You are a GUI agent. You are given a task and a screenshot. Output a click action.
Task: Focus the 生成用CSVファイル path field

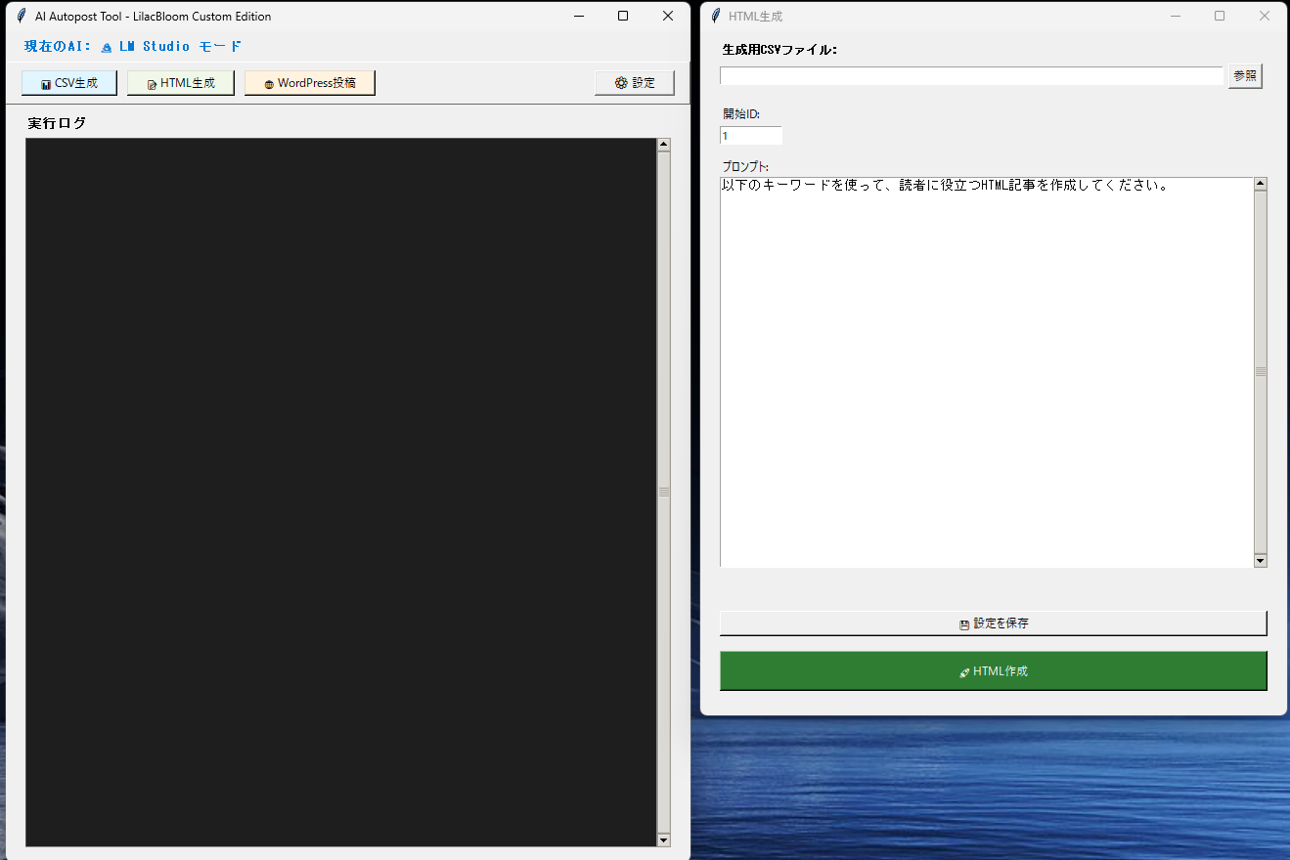[971, 76]
